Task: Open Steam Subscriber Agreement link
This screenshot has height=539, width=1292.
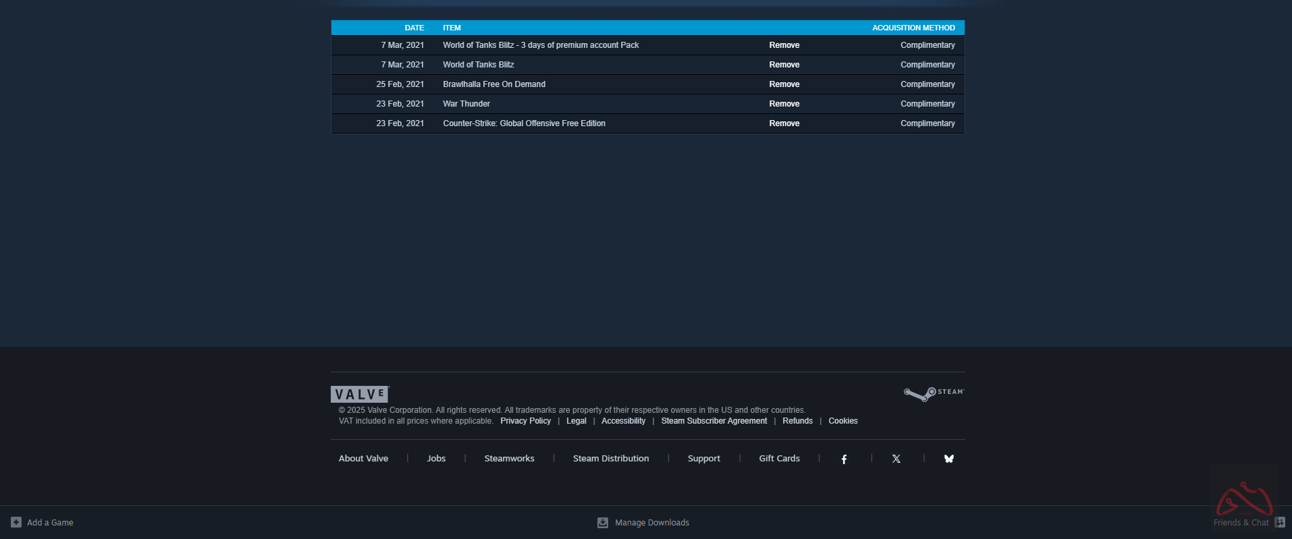Action: pos(714,421)
